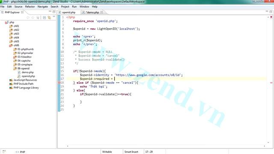The height and width of the screenshot is (154, 274).
Task: Open the Search menu
Action: pos(54,7)
